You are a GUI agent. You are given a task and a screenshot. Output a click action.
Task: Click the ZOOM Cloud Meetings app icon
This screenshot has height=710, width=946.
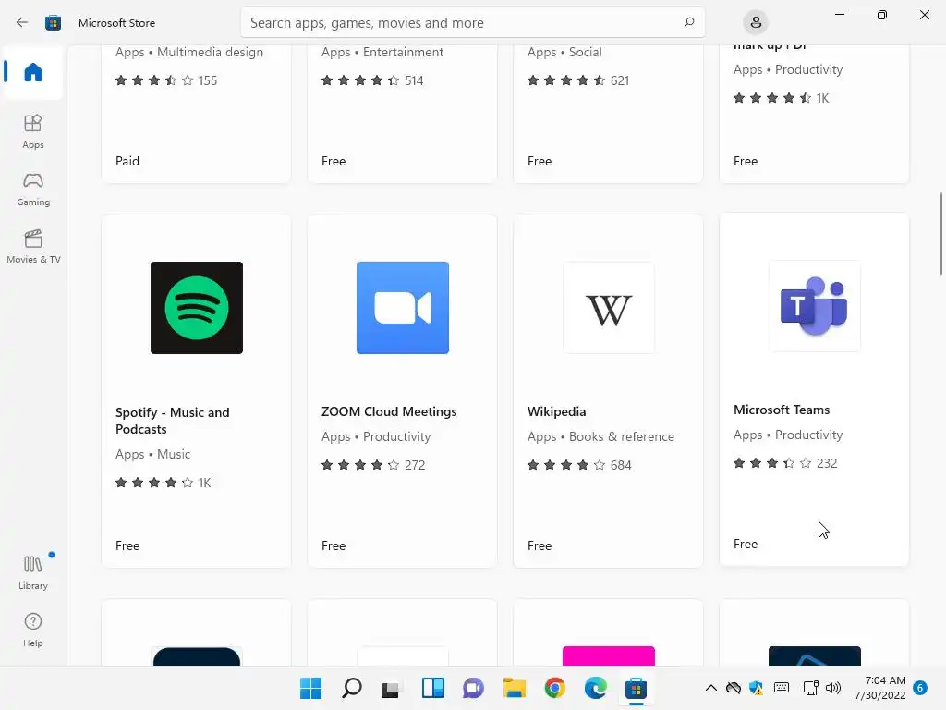coord(403,308)
